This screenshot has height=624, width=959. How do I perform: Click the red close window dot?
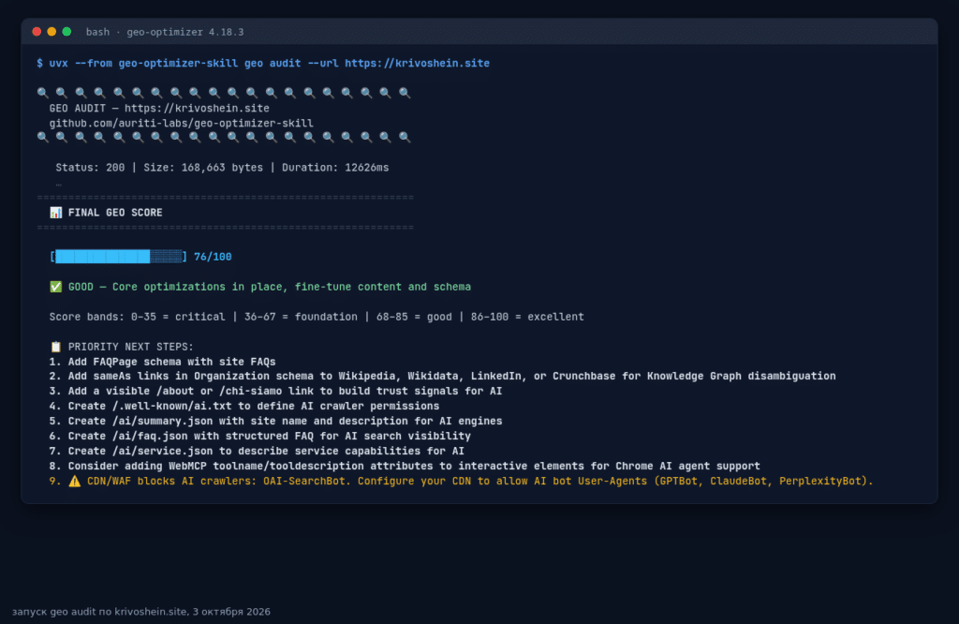[37, 31]
